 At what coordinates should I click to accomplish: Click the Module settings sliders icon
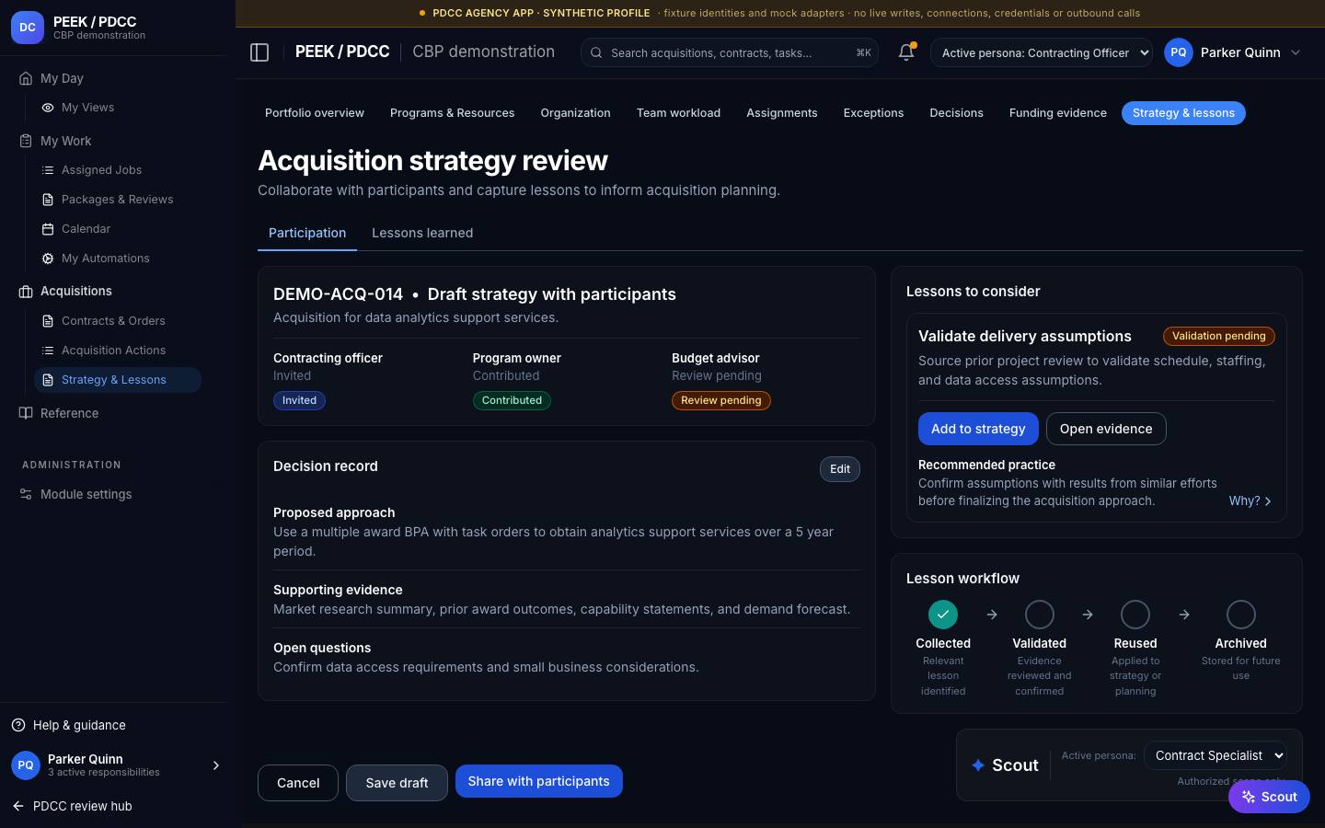(x=26, y=494)
